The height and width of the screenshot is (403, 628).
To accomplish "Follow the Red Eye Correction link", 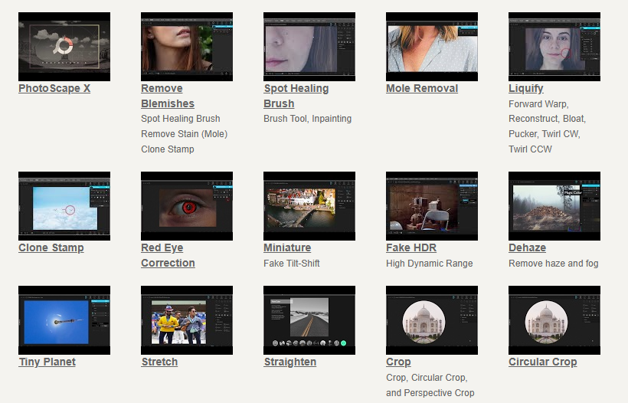I will pyautogui.click(x=168, y=256).
